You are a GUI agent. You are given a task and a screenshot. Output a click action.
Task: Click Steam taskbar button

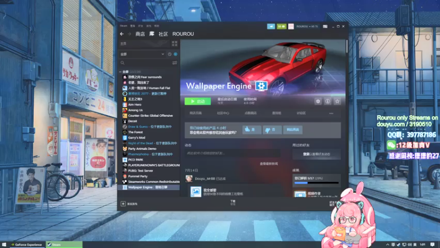[x=64, y=245]
